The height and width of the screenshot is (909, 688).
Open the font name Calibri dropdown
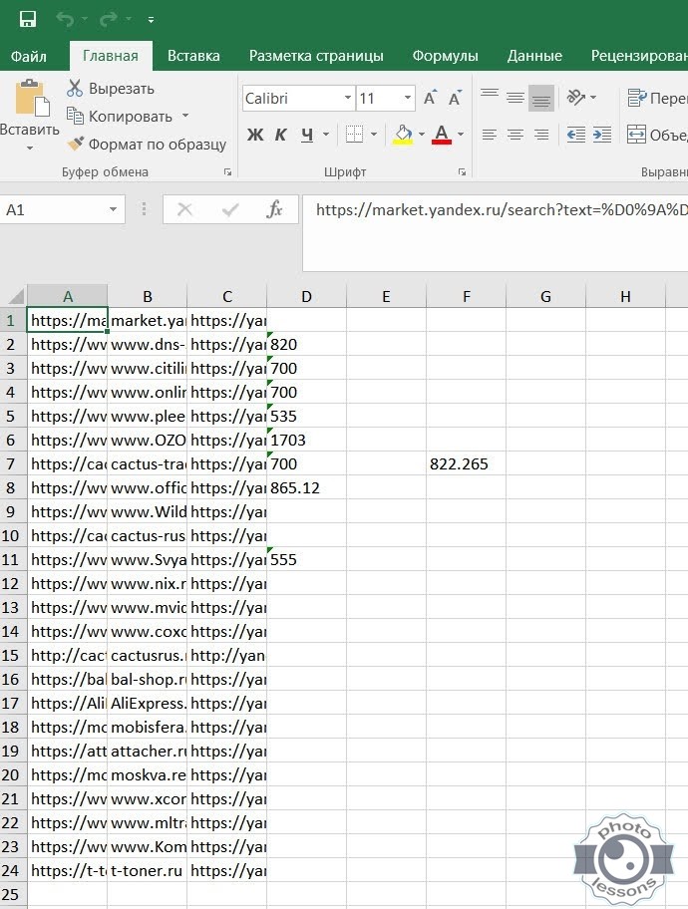(x=348, y=98)
